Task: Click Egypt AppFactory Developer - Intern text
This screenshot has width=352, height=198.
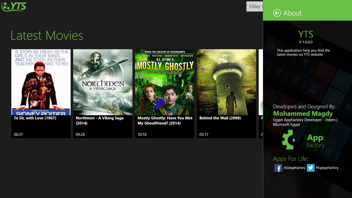Action: [305, 122]
